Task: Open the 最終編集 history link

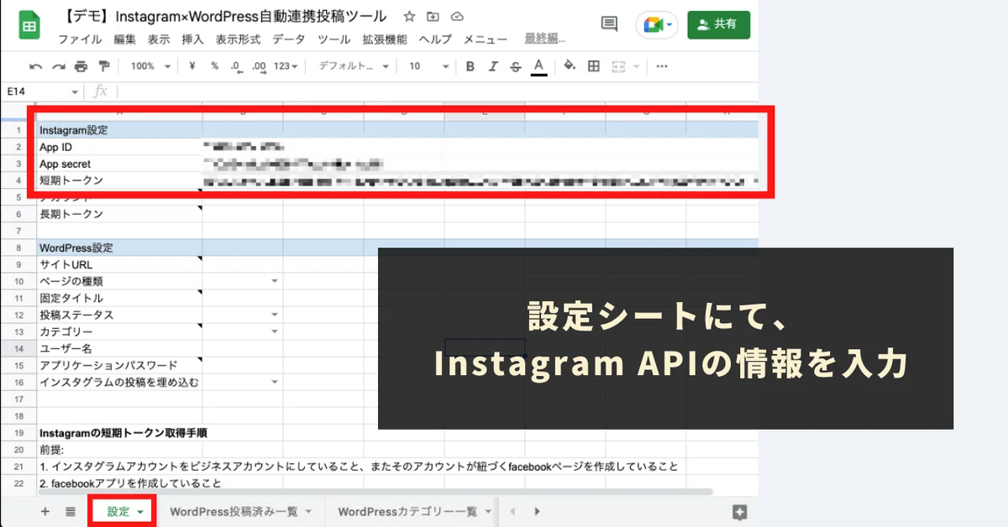Action: (x=544, y=39)
